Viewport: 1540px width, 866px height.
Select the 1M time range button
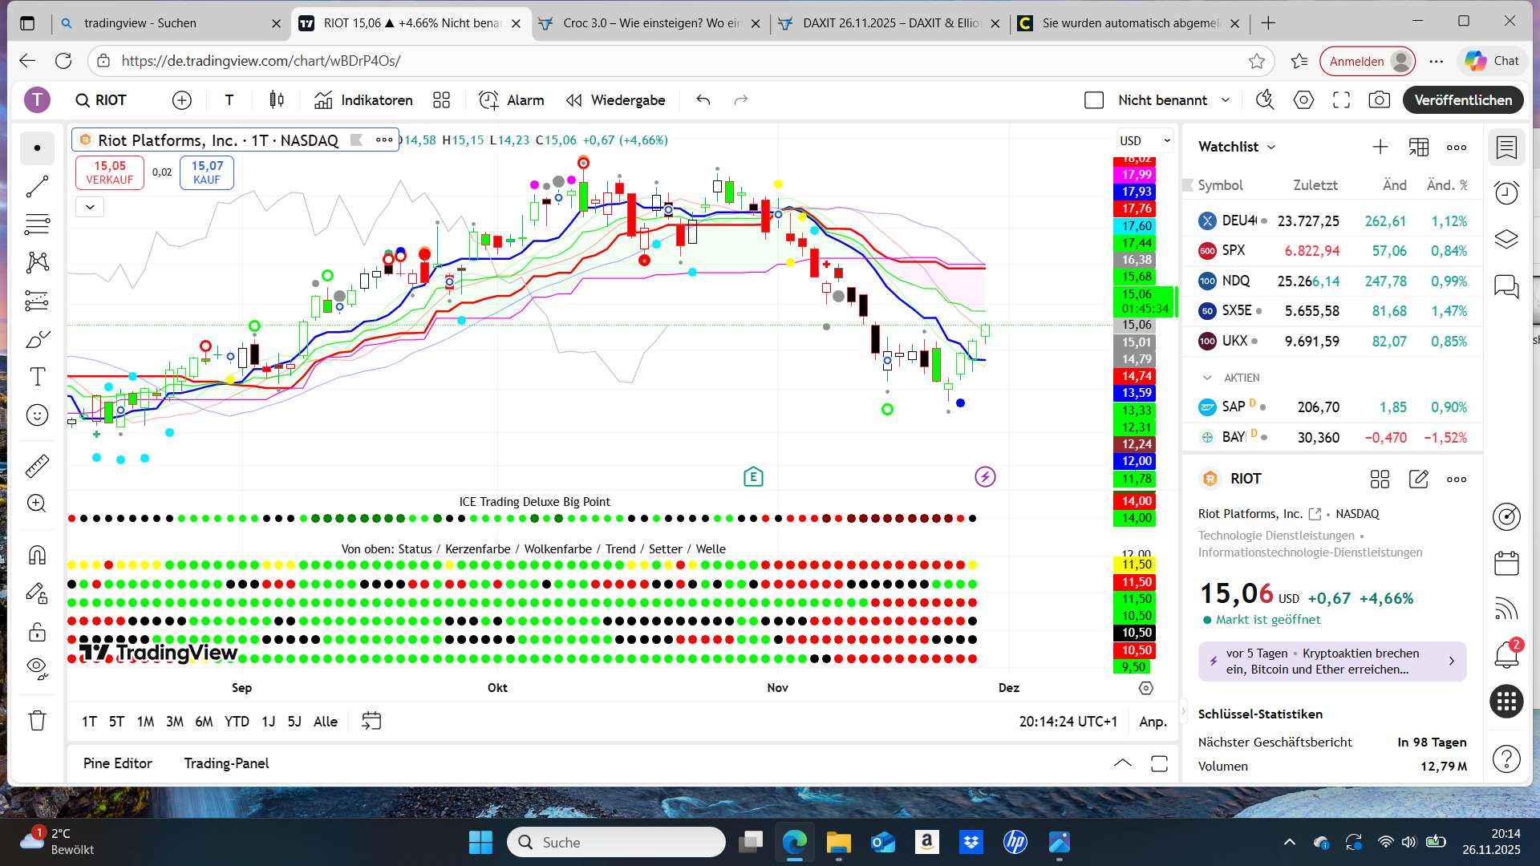pyautogui.click(x=145, y=722)
